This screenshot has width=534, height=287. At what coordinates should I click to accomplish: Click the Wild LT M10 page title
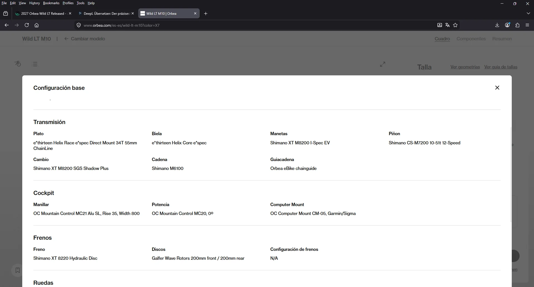pyautogui.click(x=36, y=39)
